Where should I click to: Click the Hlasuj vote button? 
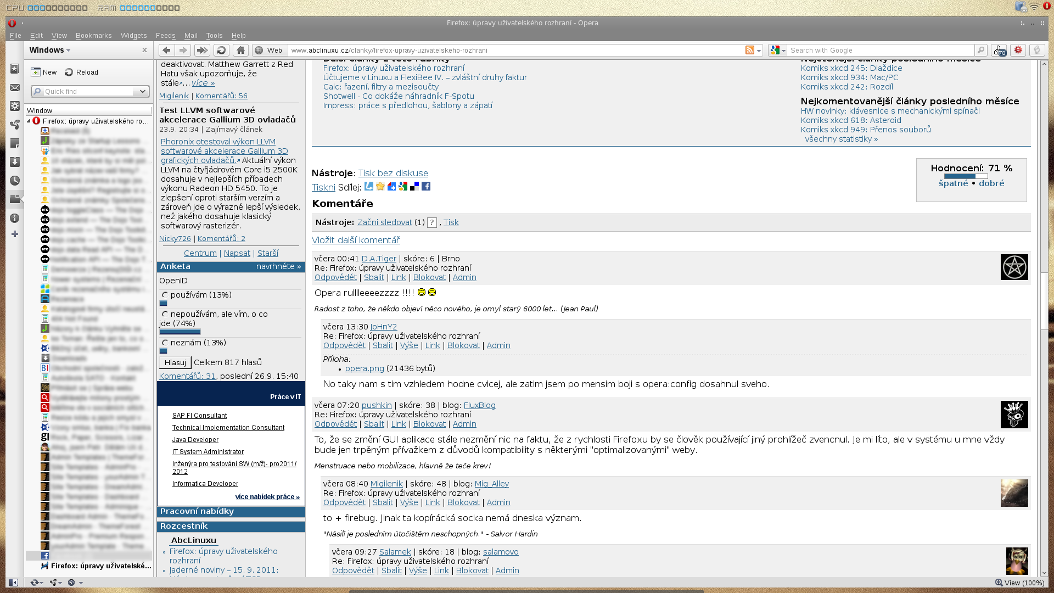[175, 362]
